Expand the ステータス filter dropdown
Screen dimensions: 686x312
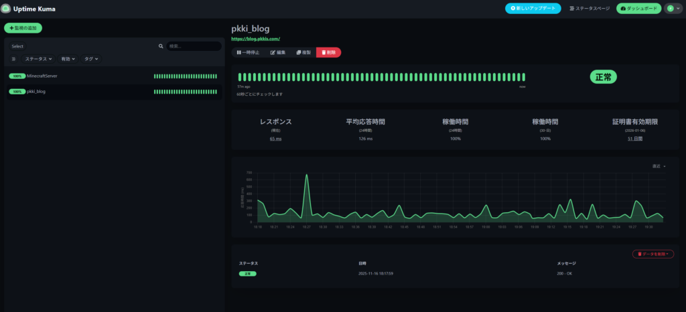[x=38, y=58]
